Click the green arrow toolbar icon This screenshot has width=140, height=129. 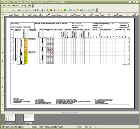click(x=54, y=10)
